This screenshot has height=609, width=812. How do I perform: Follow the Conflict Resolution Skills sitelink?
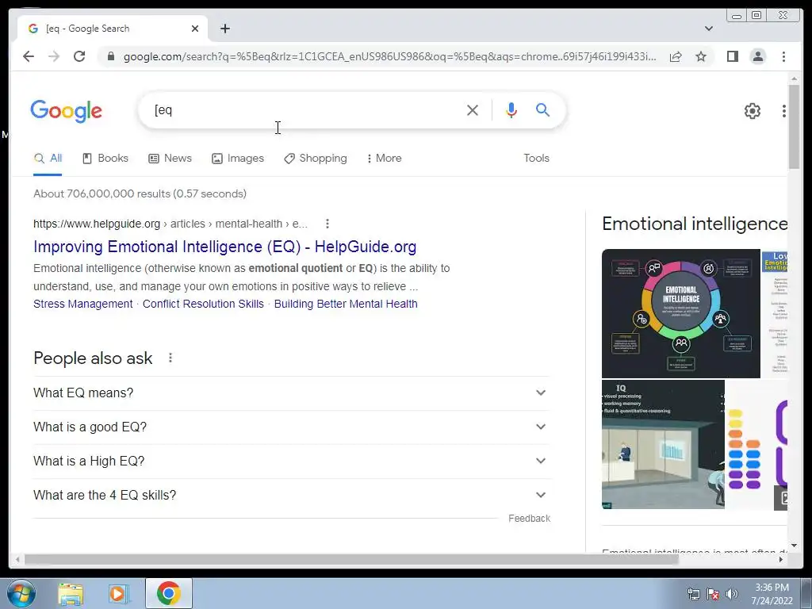point(203,304)
